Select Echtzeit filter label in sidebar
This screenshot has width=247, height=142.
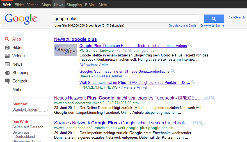[x=20, y=81]
